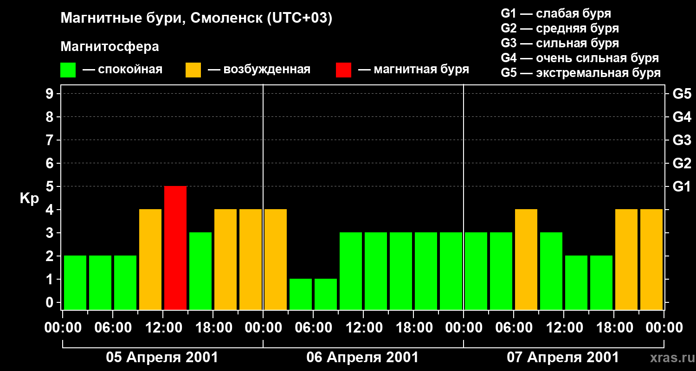Click the 12:00 time label under 05 April
Screen dimensions: 696x371
point(163,328)
